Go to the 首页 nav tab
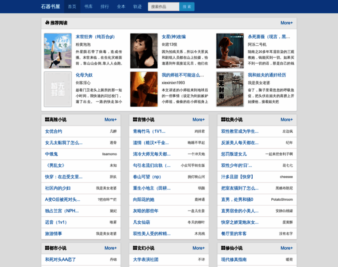This screenshot has height=267, width=338. click(72, 7)
